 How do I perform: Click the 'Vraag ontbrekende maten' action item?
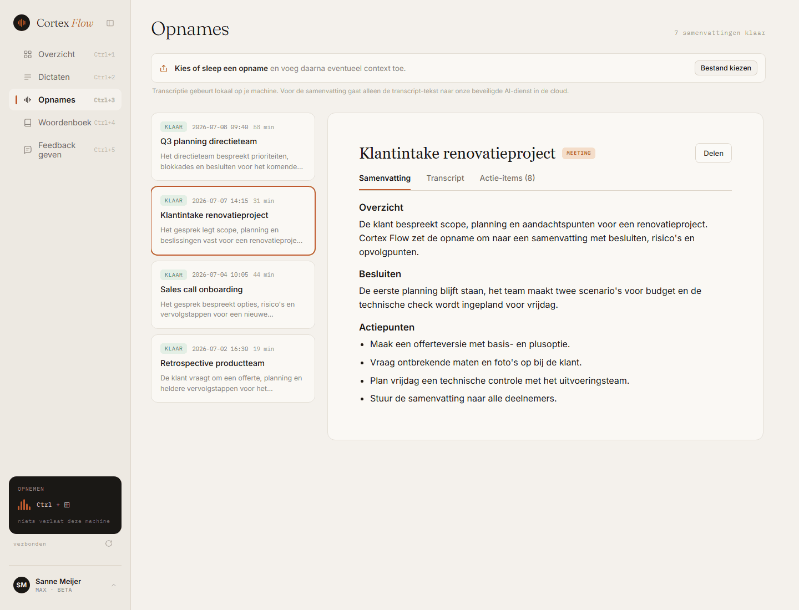(476, 363)
